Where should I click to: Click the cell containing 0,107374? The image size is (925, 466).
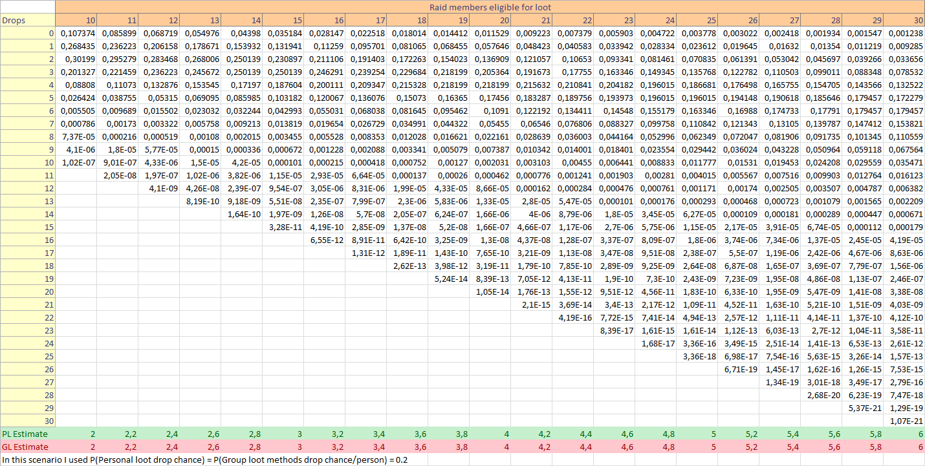click(x=76, y=33)
